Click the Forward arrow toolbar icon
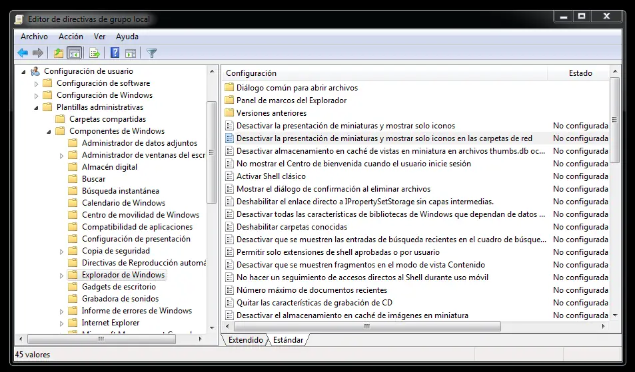 click(x=38, y=53)
